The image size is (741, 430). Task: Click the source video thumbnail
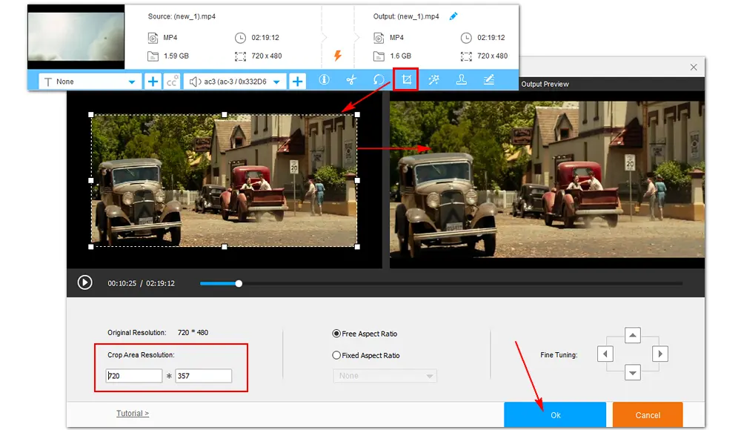(x=76, y=37)
